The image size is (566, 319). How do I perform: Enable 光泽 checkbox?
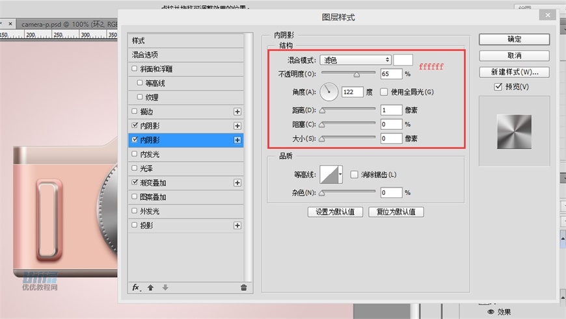pos(135,168)
